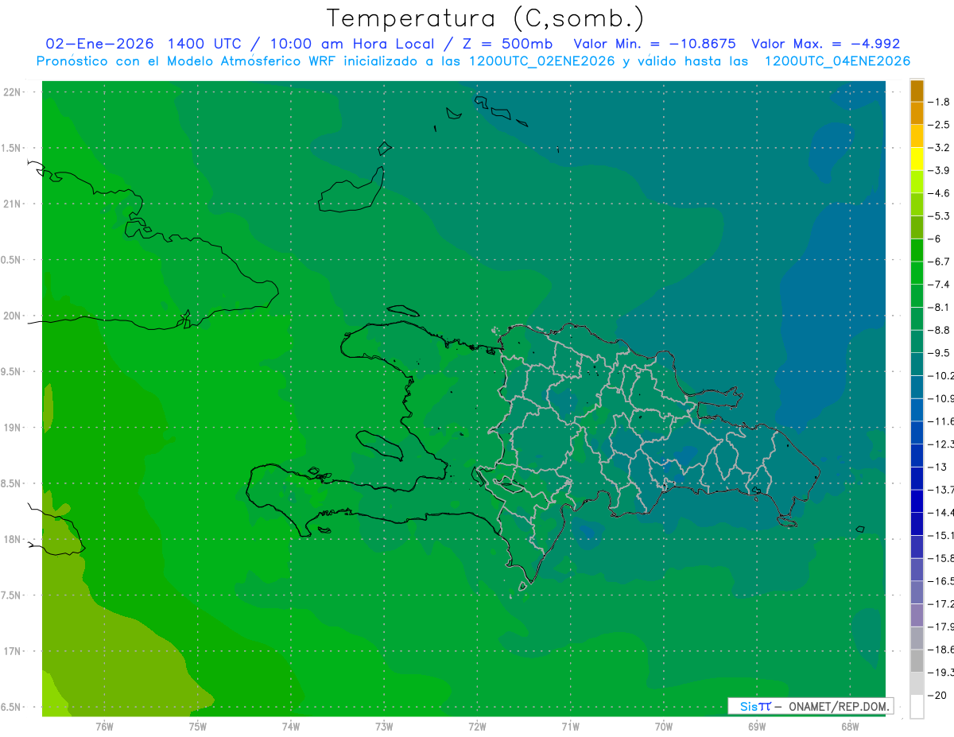Click the dark blue colorbar segment between -13.7 and -14.4
Image resolution: width=954 pixels, height=737 pixels.
click(917, 501)
